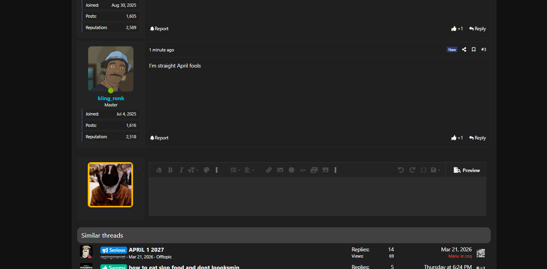Select the remove formatting eraser tool

click(x=159, y=170)
